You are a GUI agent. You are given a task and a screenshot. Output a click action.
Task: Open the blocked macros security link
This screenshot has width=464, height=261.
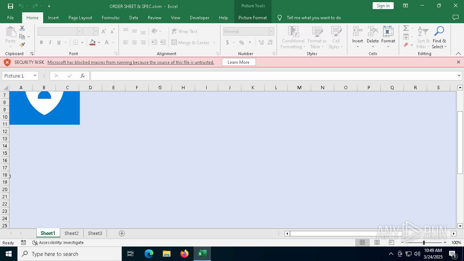[x=131, y=62]
